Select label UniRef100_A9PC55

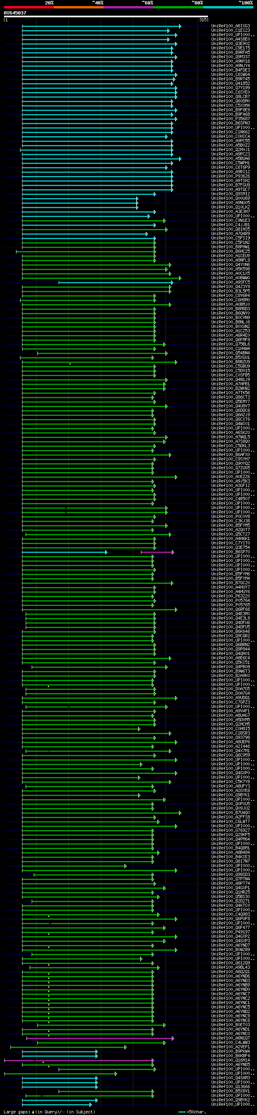[x=230, y=141]
